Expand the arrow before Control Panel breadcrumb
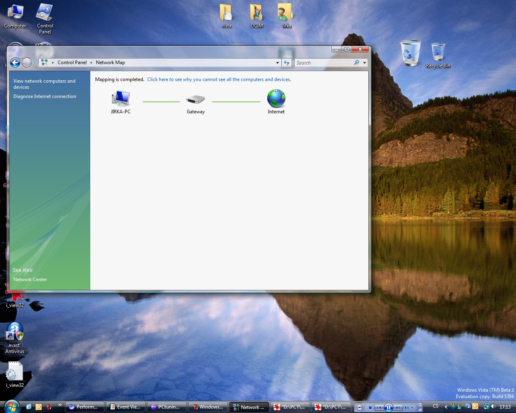 point(53,63)
